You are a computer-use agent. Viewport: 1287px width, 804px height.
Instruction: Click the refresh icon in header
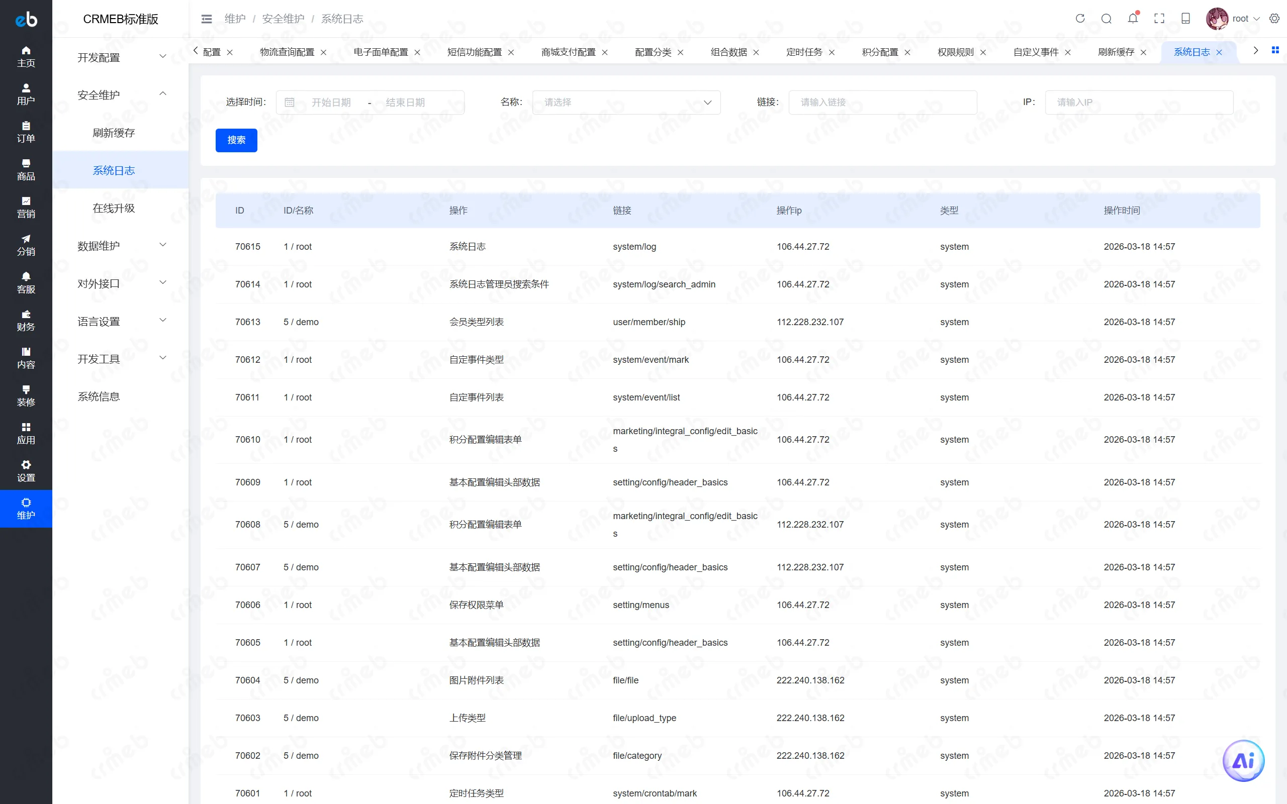pyautogui.click(x=1079, y=19)
